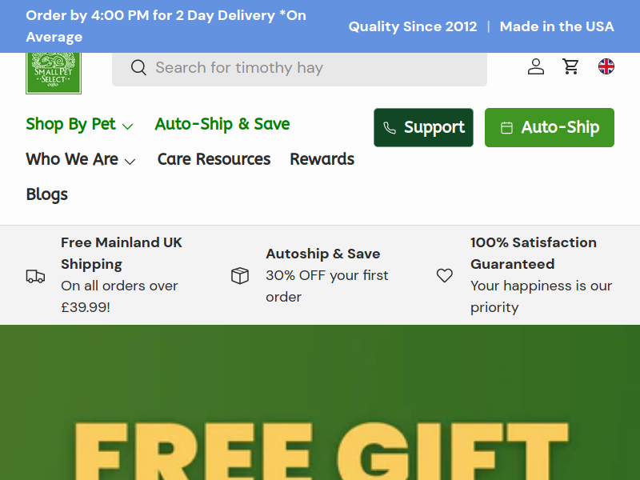Image resolution: width=640 pixels, height=480 pixels.
Task: Click the heart satisfaction guarantee icon
Action: coord(445,275)
